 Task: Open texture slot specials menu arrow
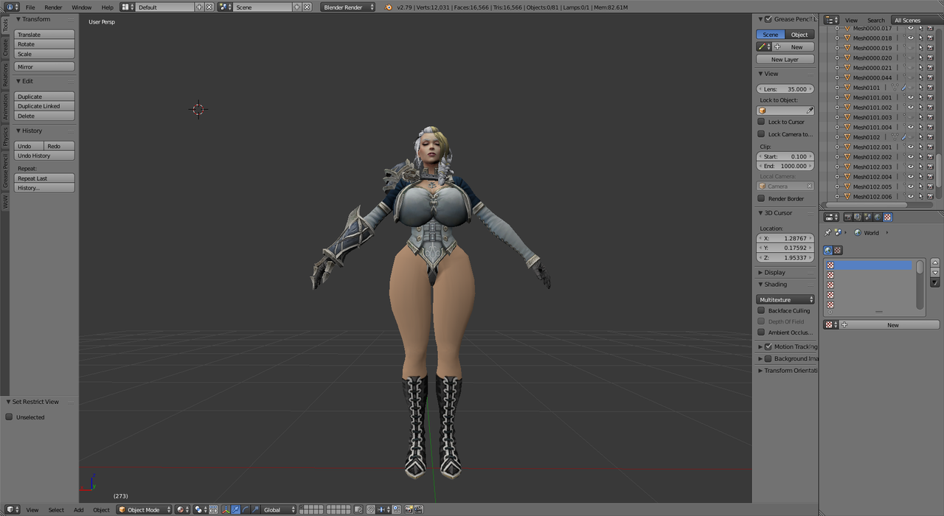[935, 282]
